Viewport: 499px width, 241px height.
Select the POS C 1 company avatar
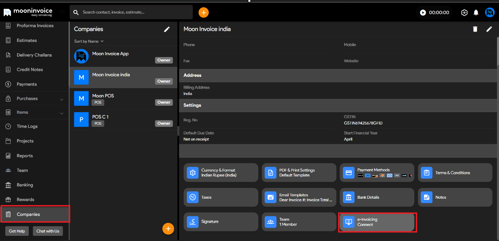(81, 120)
